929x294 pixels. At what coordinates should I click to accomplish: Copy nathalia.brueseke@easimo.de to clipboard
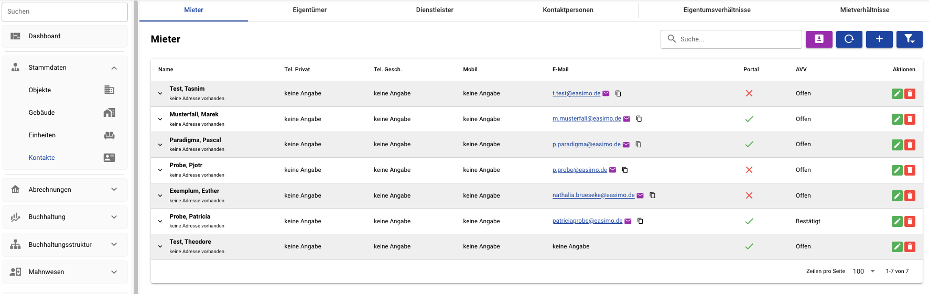click(653, 195)
